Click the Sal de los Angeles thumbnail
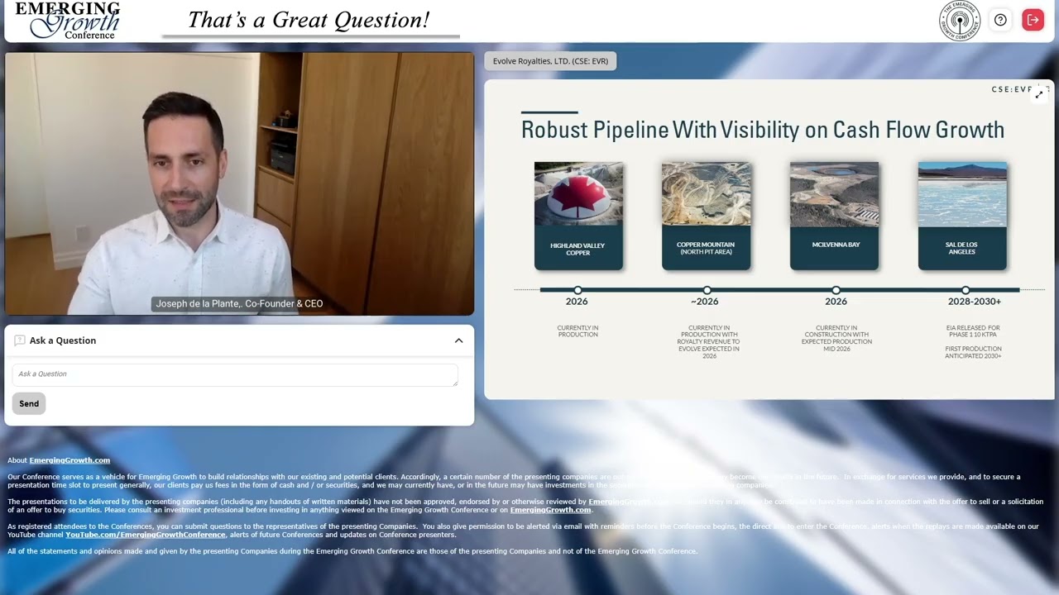 tap(962, 216)
